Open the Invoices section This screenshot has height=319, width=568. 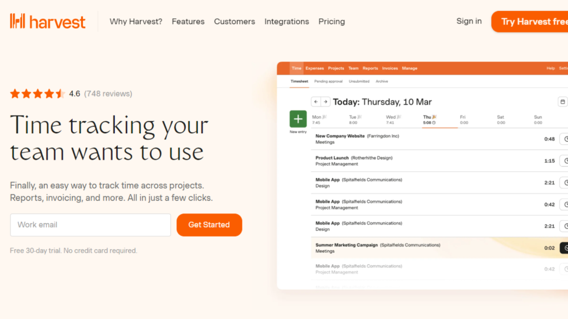click(390, 68)
